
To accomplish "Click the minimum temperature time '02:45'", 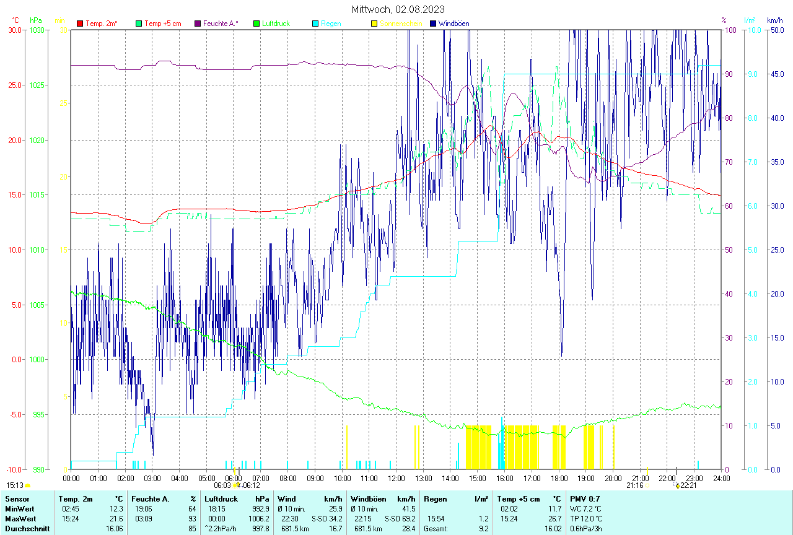I will (x=70, y=508).
